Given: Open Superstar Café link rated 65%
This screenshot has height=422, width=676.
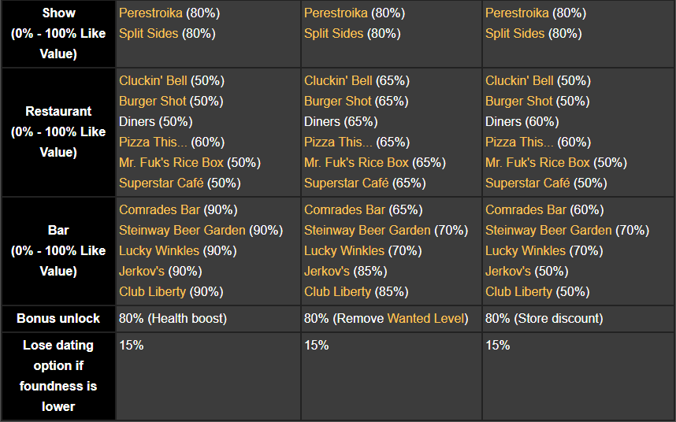Looking at the screenshot, I should pos(347,183).
